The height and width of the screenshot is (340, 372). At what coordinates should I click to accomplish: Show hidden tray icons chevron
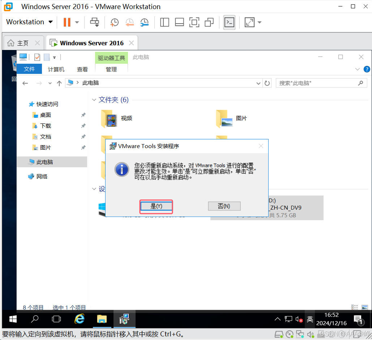[278, 319]
